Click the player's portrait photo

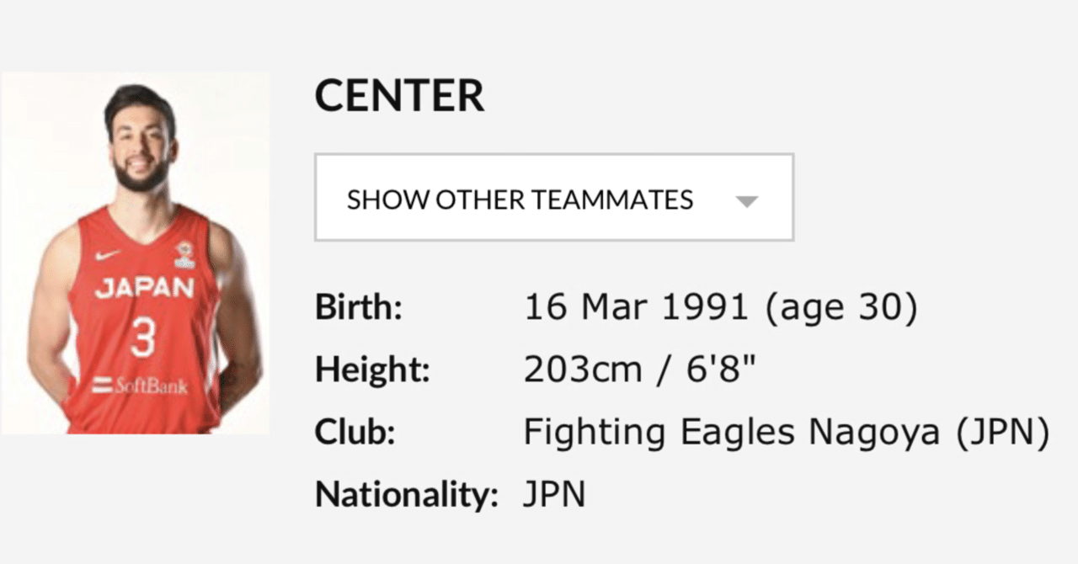click(136, 253)
